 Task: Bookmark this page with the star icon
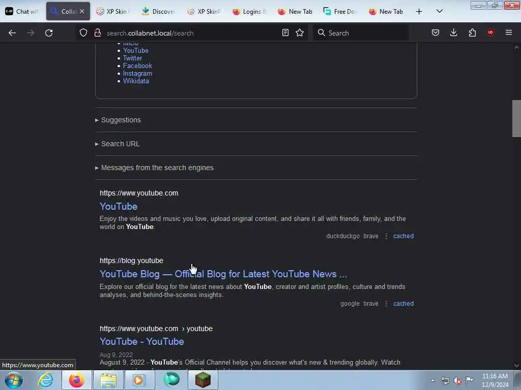tap(300, 32)
